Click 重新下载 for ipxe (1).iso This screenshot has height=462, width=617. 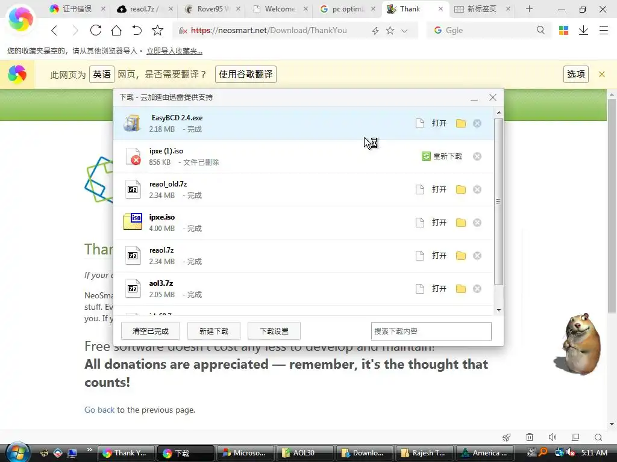click(442, 156)
